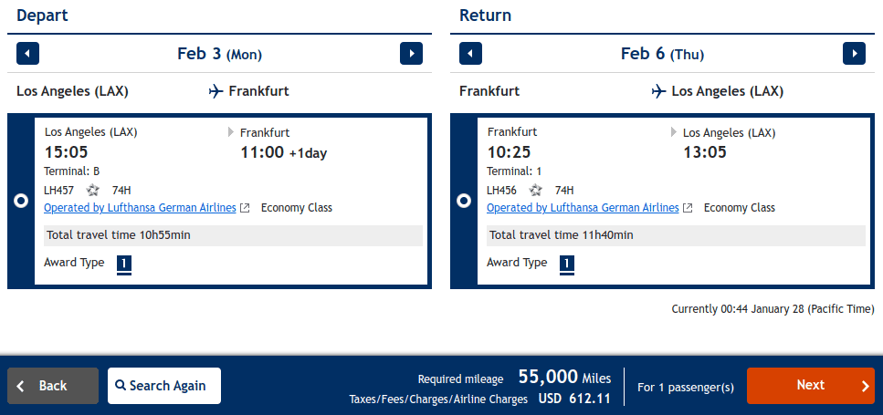883x415 pixels.
Task: Go to next return date arrow
Action: click(x=854, y=54)
